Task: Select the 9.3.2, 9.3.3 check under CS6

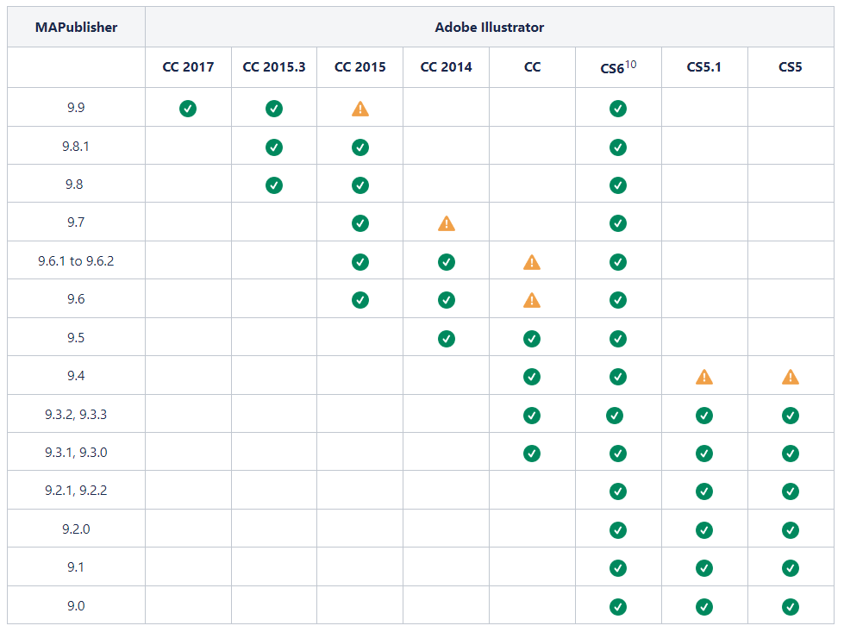Action: coord(615,416)
